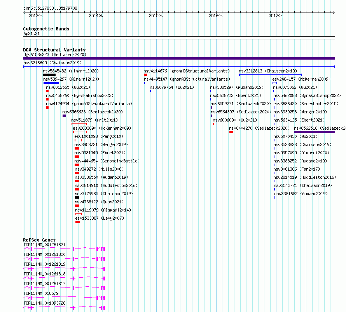
Task: Click the nsv6012565 (Wu2021) label
Action: tap(68, 87)
